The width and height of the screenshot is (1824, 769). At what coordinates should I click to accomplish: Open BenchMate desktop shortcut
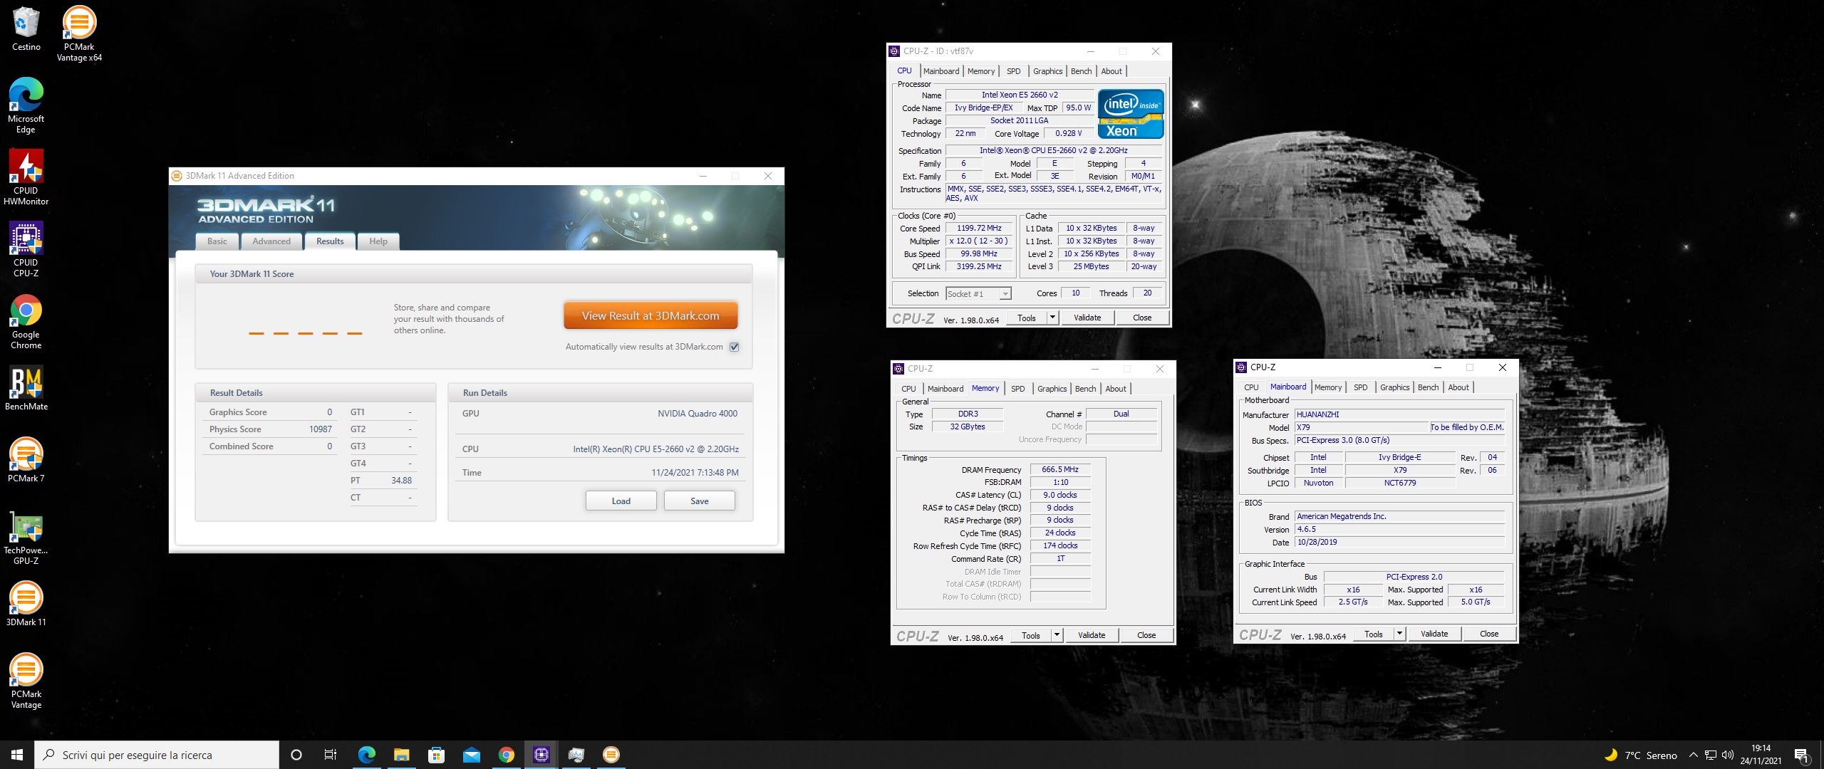coord(26,388)
